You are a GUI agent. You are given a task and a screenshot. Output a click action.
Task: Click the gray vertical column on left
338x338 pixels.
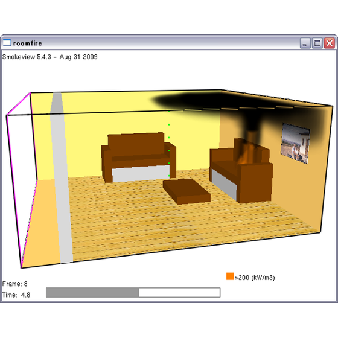[61, 178]
